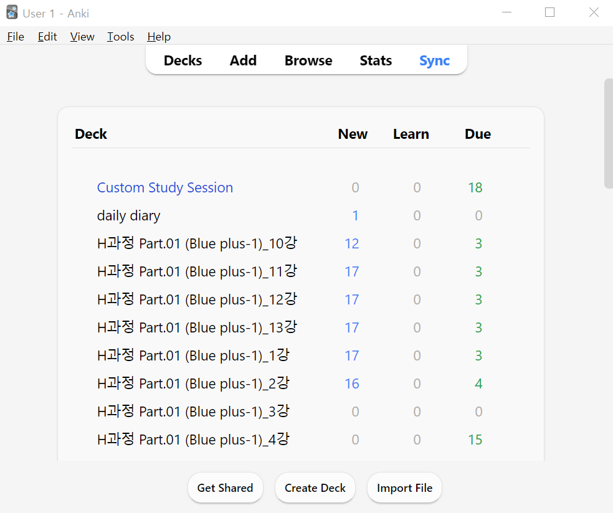
Task: Click the Get Shared button
Action: (225, 487)
